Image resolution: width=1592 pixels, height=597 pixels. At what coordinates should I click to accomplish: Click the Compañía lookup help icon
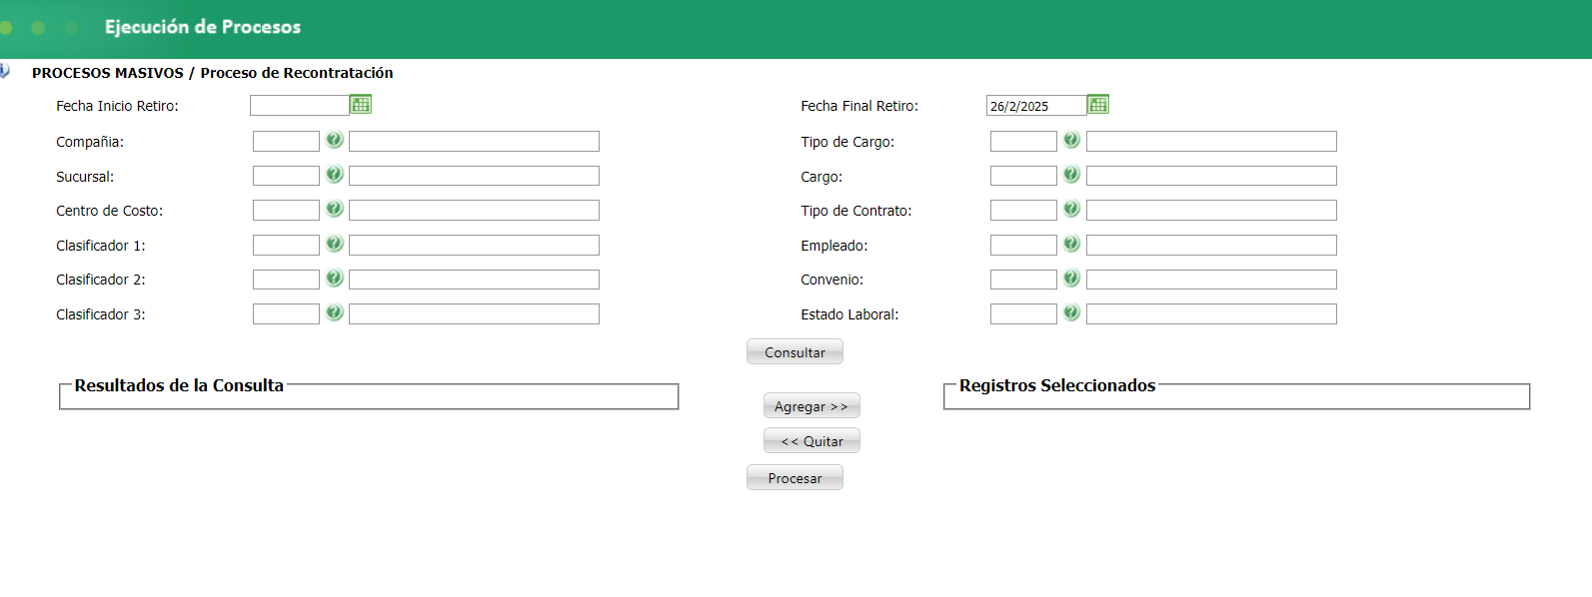point(335,141)
